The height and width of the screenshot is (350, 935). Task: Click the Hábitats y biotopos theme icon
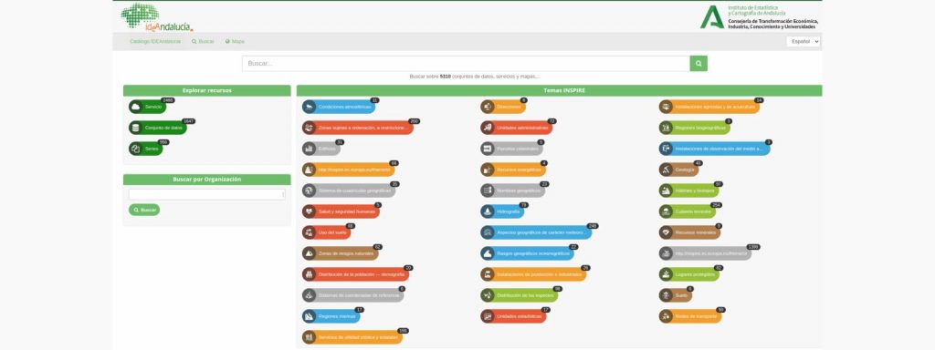coord(666,190)
